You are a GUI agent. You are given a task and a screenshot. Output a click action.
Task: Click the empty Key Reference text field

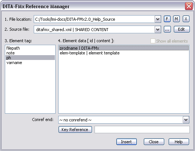(142, 130)
